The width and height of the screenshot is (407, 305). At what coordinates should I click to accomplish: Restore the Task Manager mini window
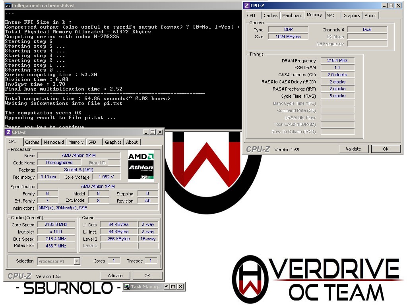pyautogui.click(x=167, y=287)
